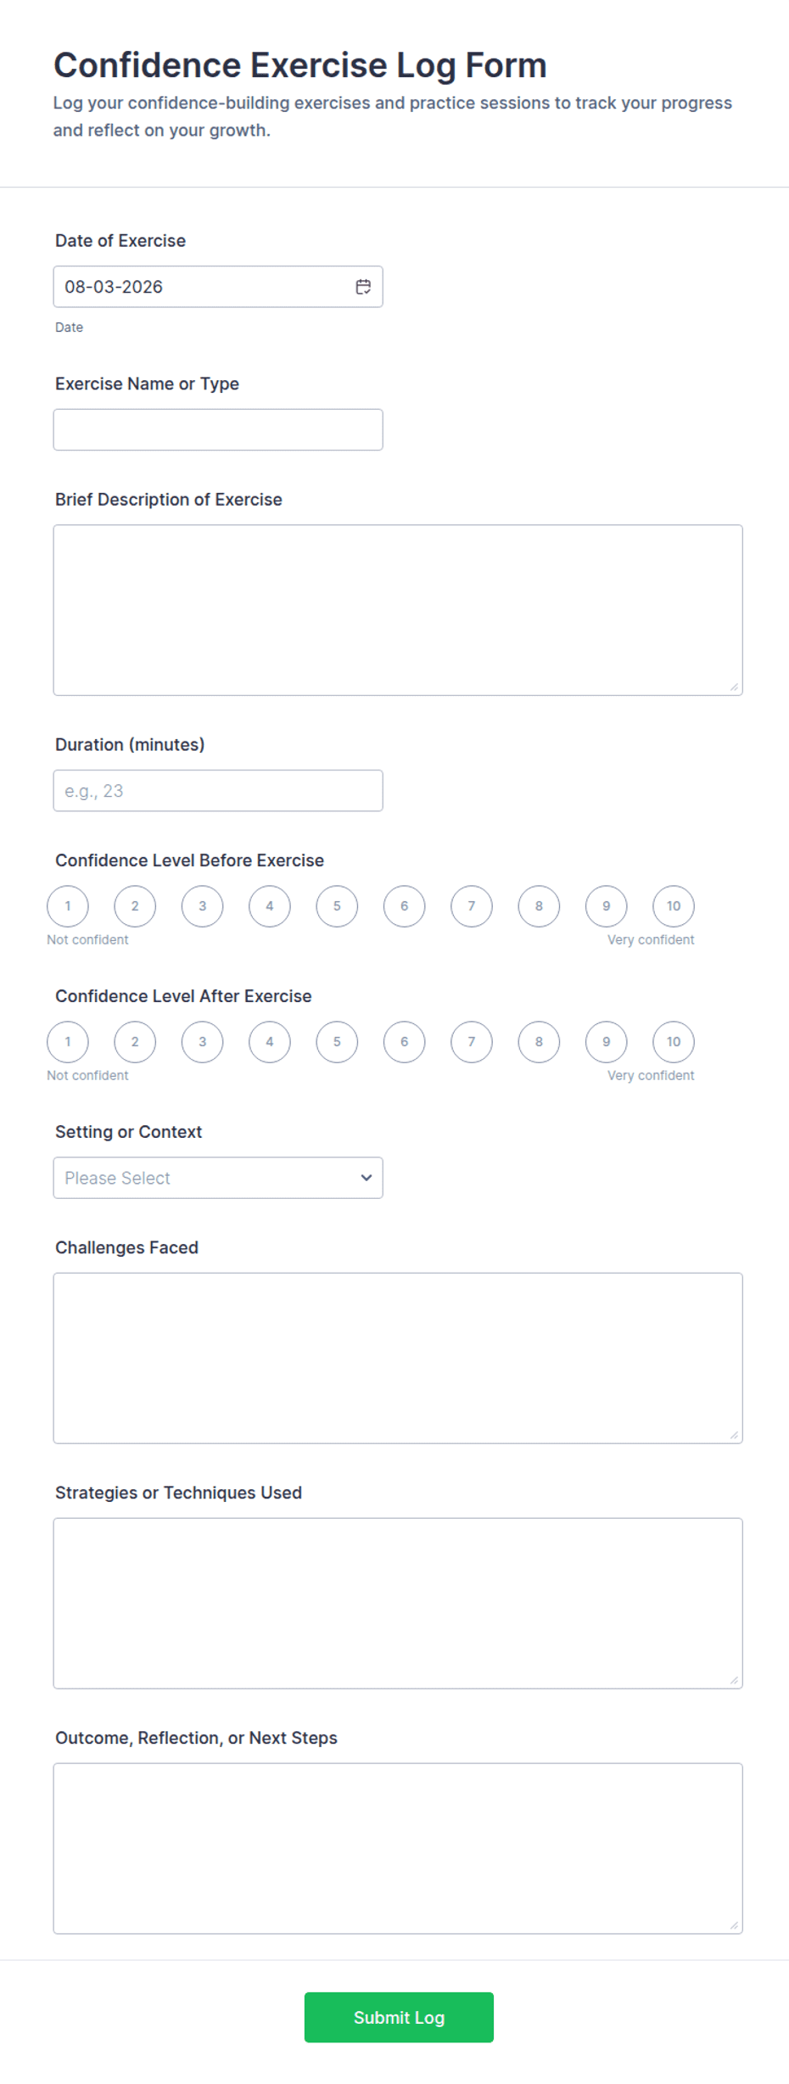Pick 10 for Confidence Level After Exercise
This screenshot has width=789, height=2084.
pyautogui.click(x=674, y=1042)
